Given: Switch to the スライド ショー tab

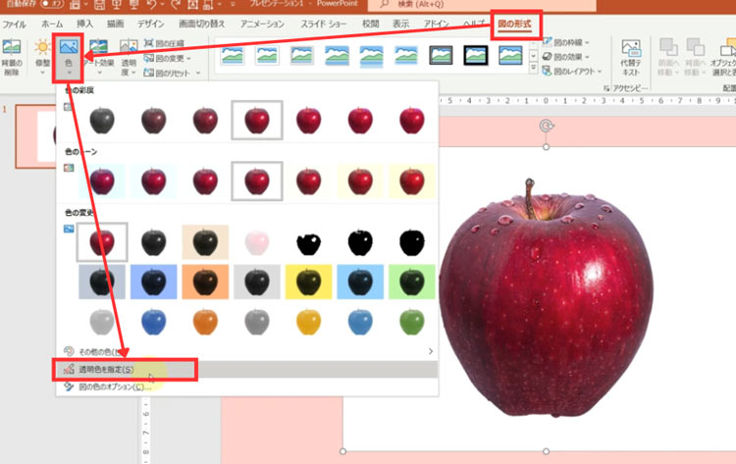Looking at the screenshot, I should point(324,24).
